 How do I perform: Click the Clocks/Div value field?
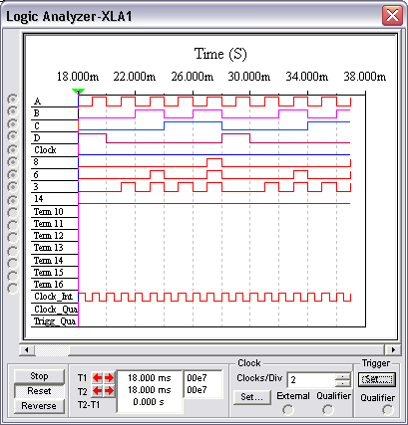pos(311,380)
